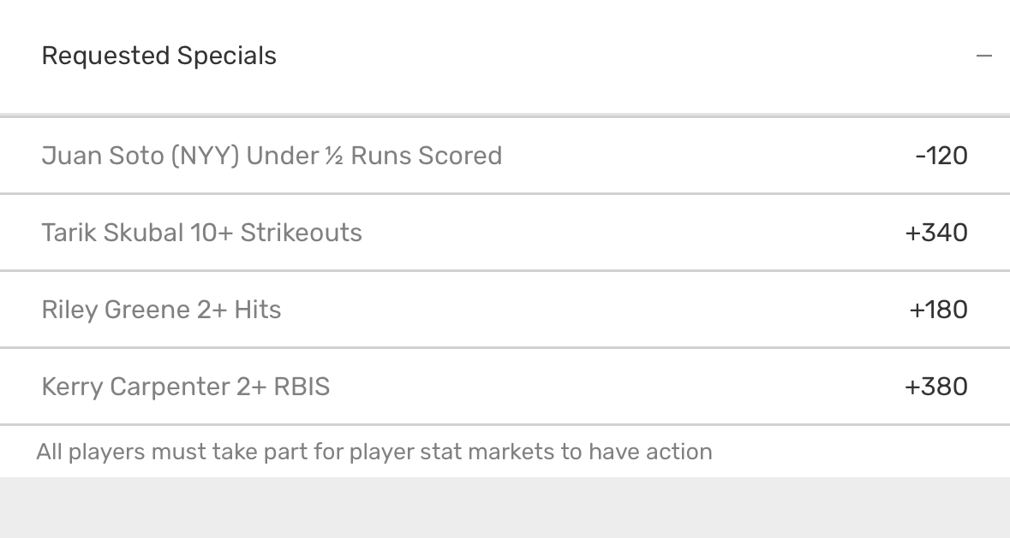
Task: Click the ½ fraction symbol in Soto's row
Action: pyautogui.click(x=333, y=156)
